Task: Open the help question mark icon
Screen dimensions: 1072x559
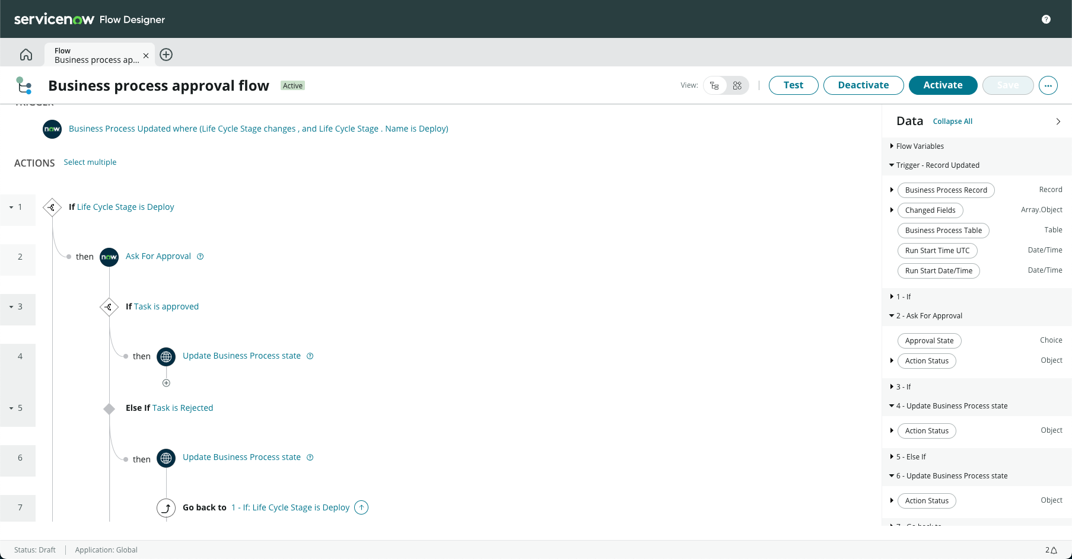Action: pos(1046,20)
